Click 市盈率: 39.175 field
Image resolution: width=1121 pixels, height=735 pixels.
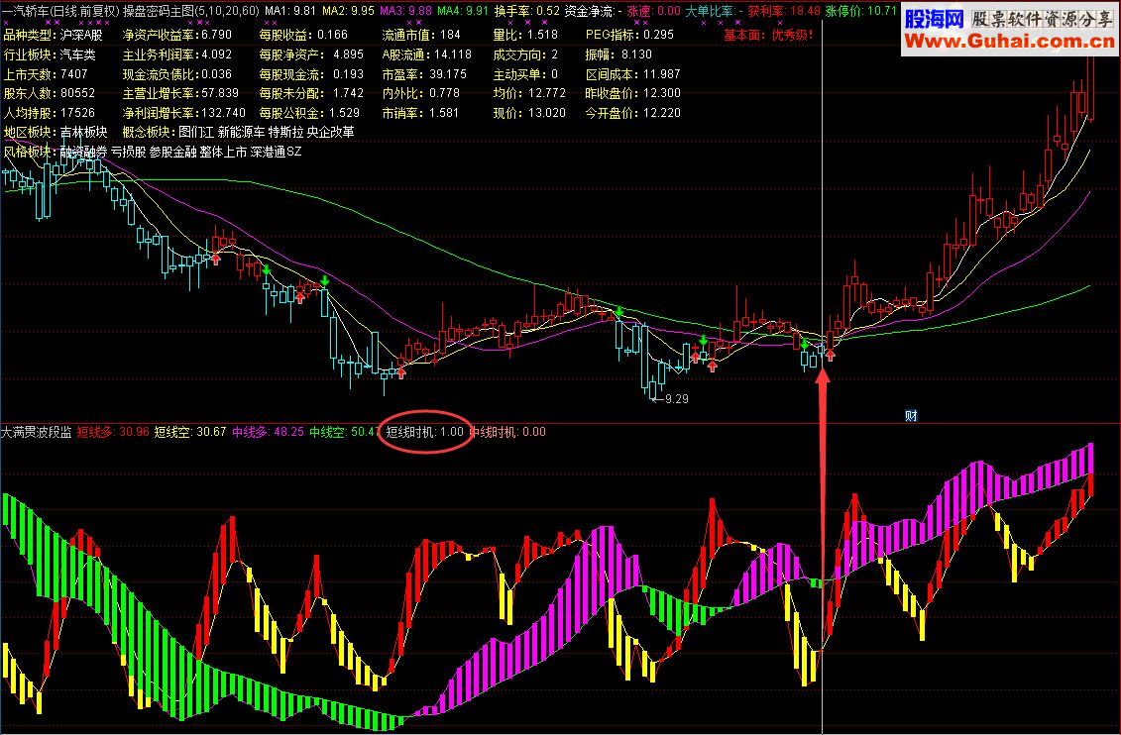click(x=424, y=74)
